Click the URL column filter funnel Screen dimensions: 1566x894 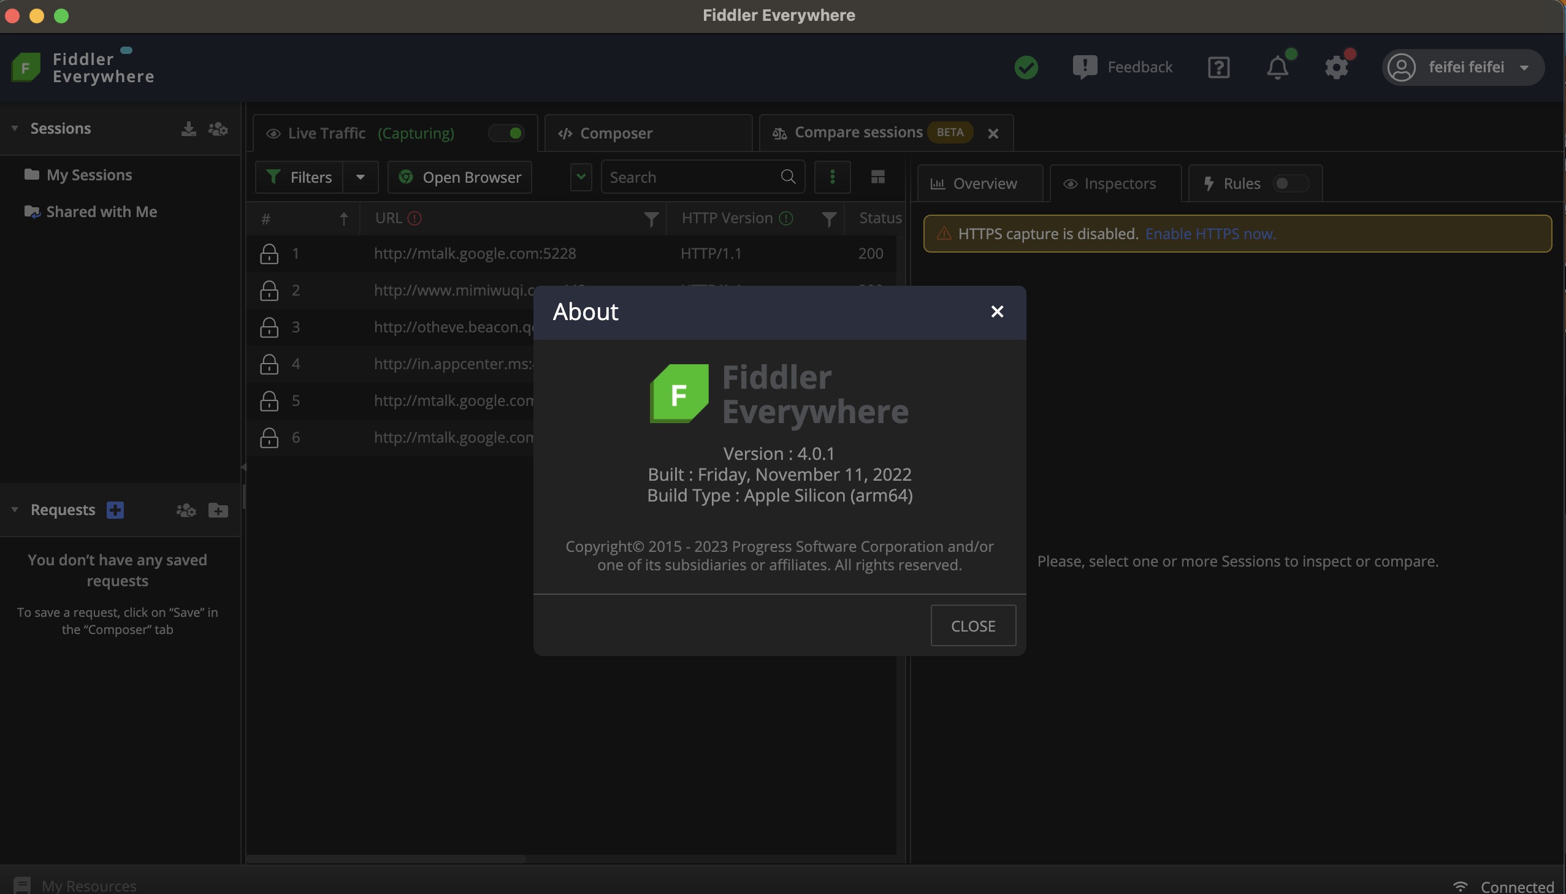click(651, 218)
